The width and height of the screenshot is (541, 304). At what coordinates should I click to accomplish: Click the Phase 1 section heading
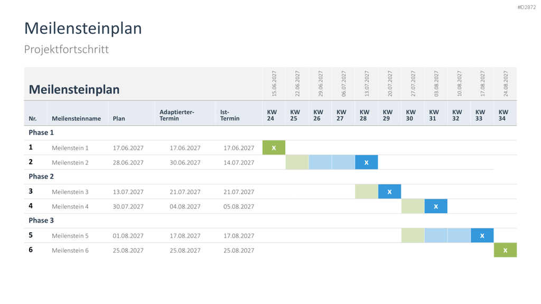[41, 132]
